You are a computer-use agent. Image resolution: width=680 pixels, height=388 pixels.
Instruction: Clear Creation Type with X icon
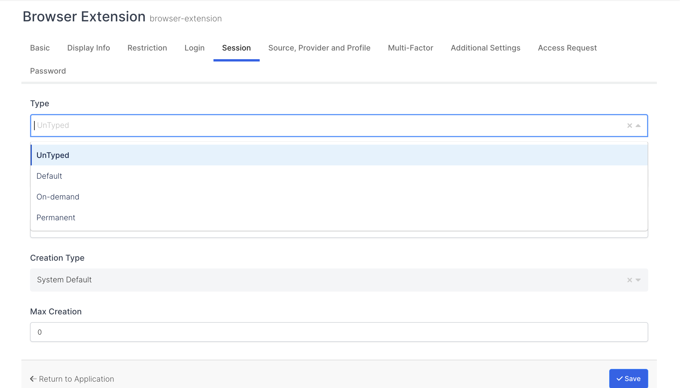pos(629,280)
